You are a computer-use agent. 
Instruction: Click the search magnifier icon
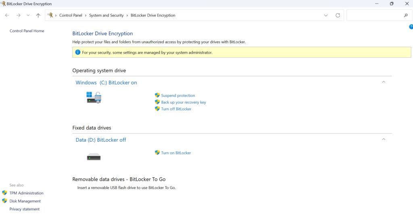coord(406,15)
